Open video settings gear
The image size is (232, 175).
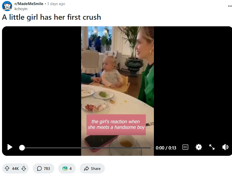point(199,147)
